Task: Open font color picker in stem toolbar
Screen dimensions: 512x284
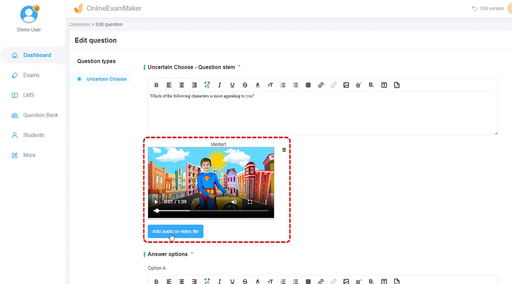Action: pyautogui.click(x=258, y=85)
